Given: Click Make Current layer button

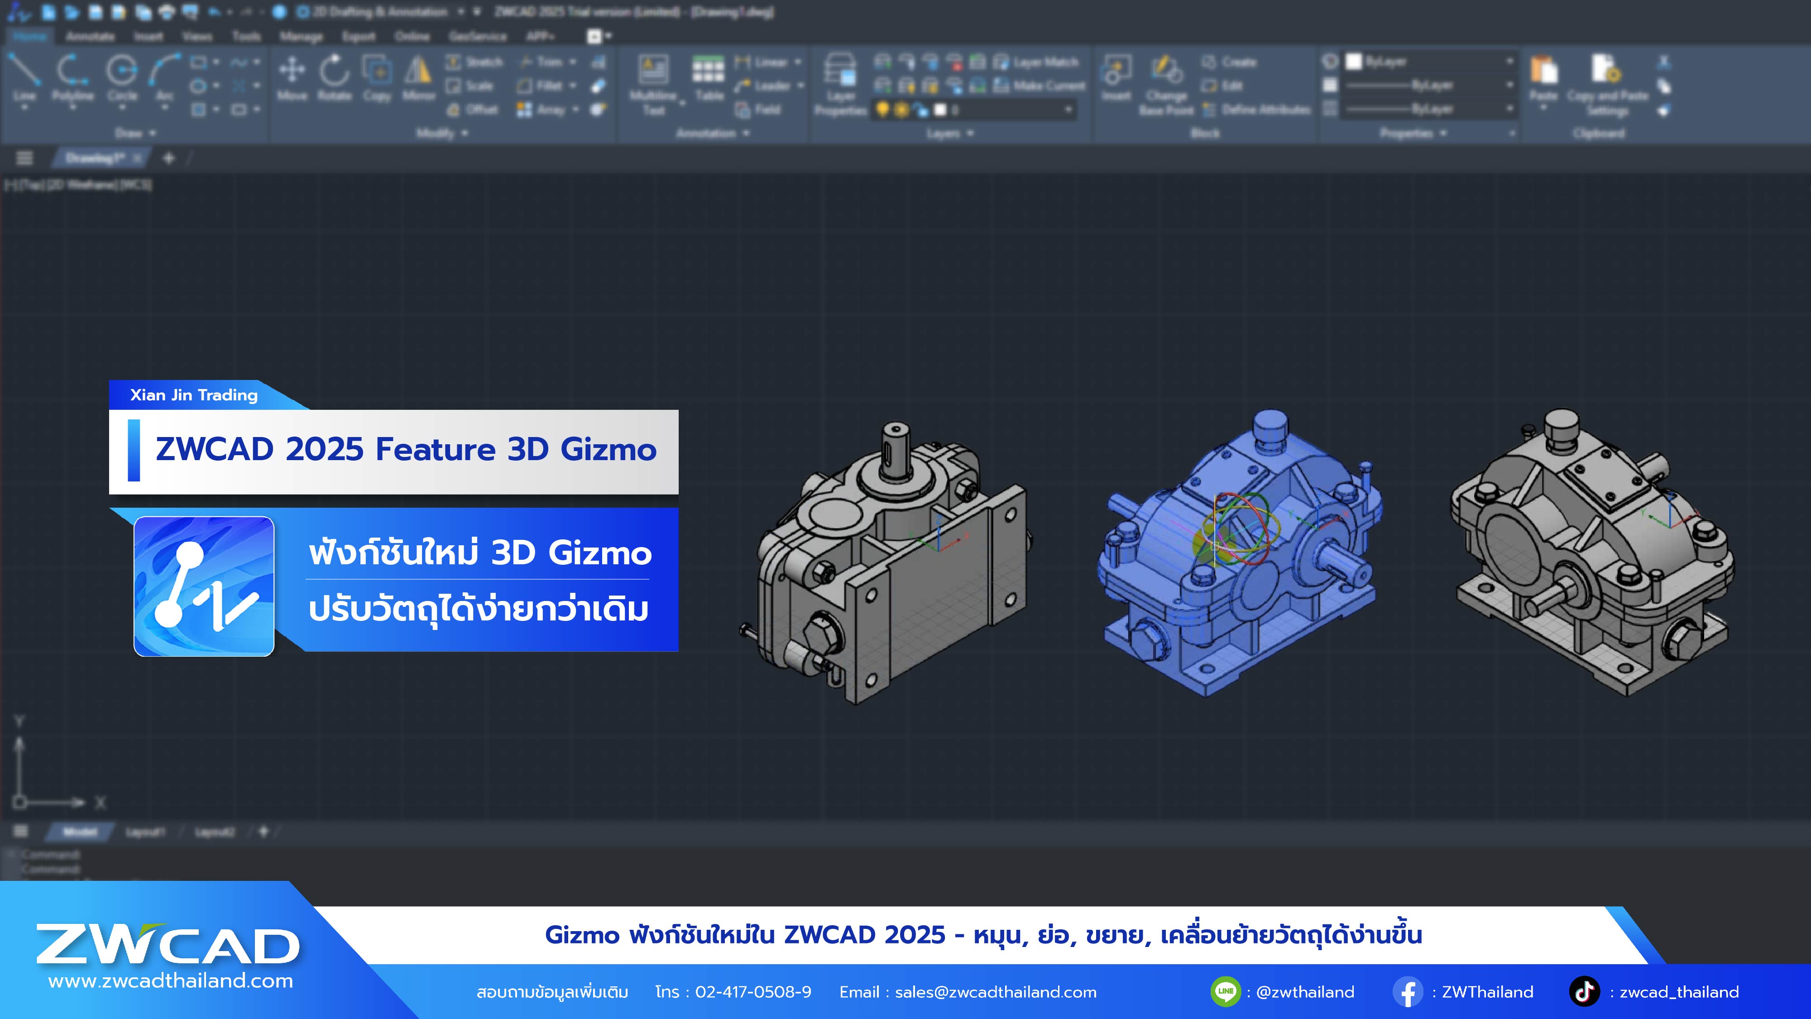Looking at the screenshot, I should [x=1039, y=86].
